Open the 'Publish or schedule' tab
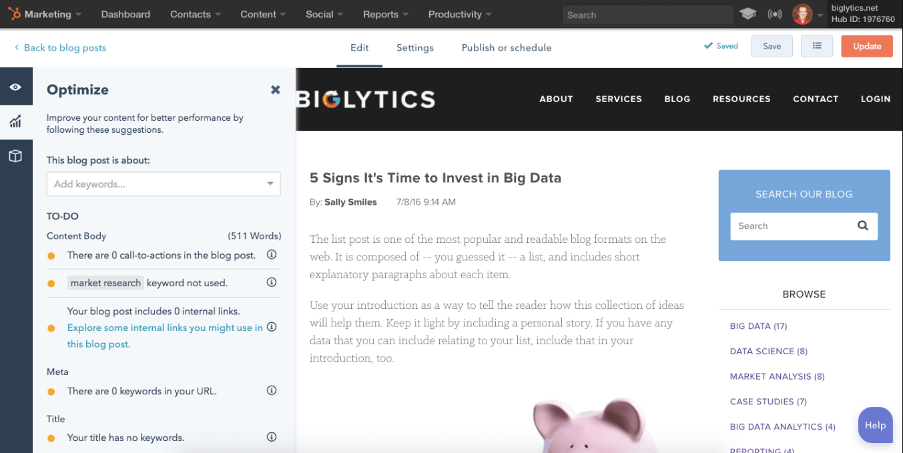903x453 pixels. (506, 47)
